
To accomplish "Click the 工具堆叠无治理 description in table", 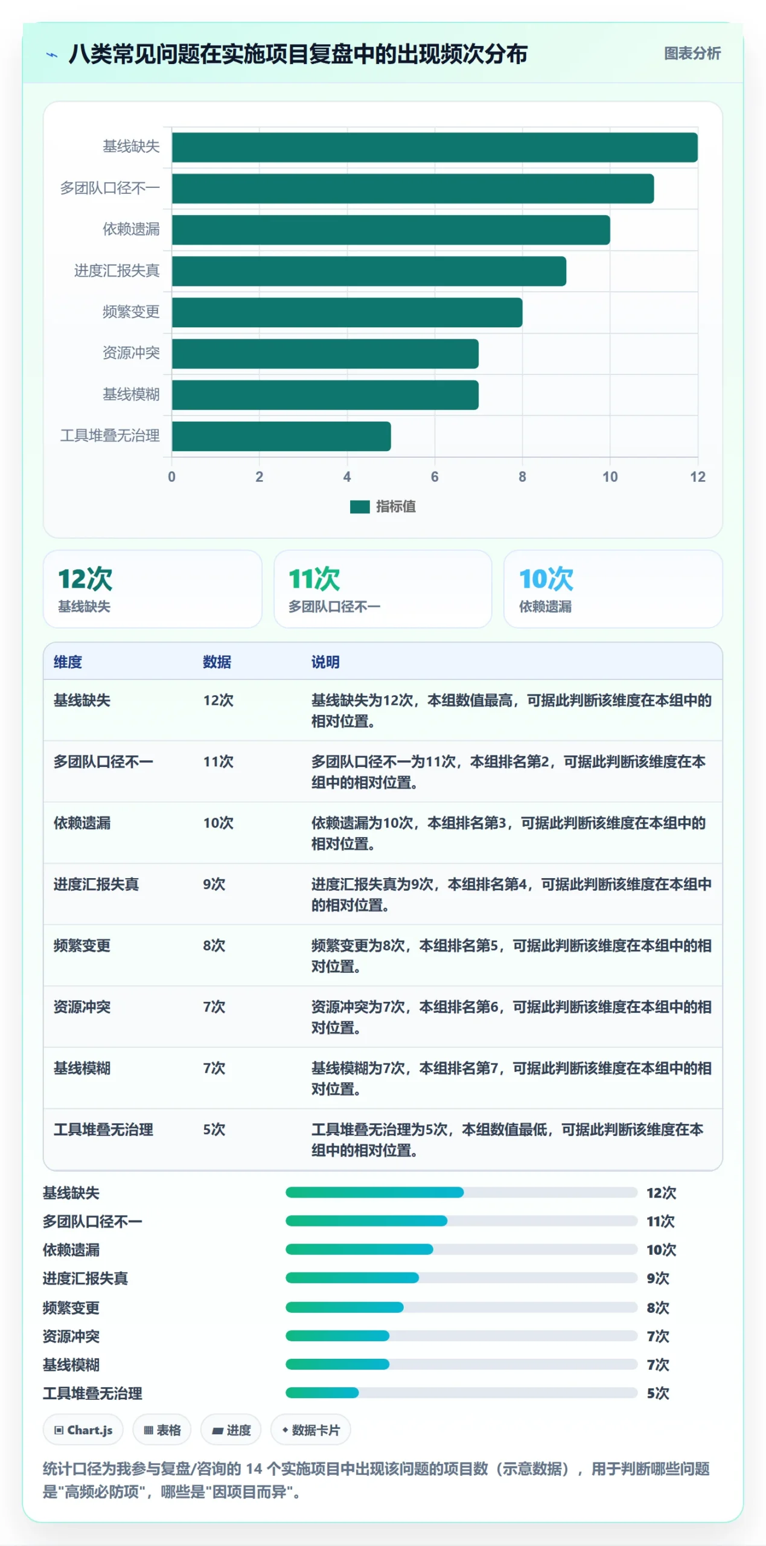I will click(508, 1140).
